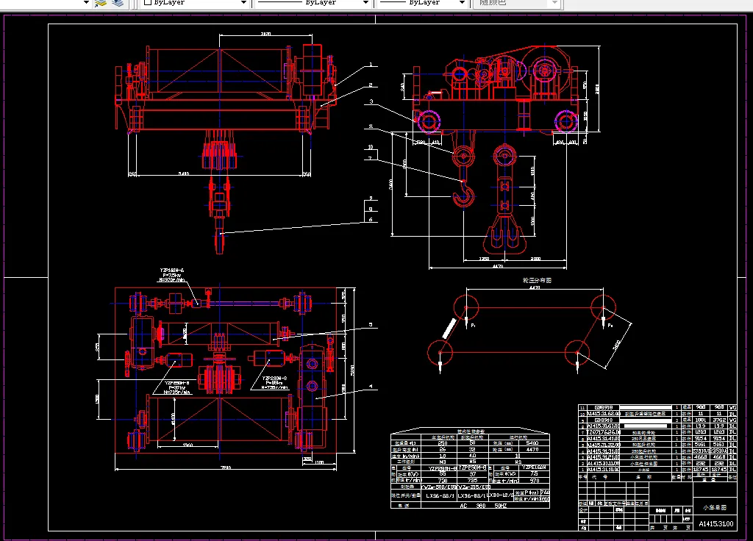Select the TZQ717.626.00 parts list code
Screen dimensions: 753x541
pyautogui.click(x=603, y=432)
